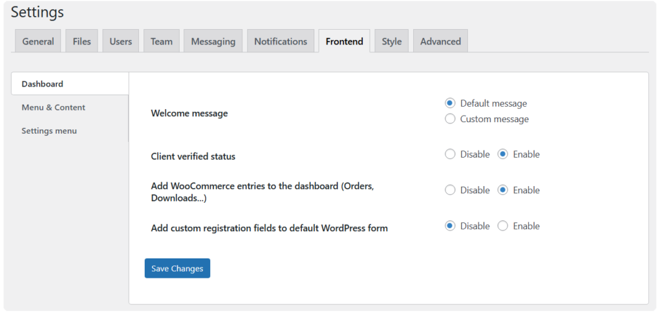
Task: Click the Frontend tab
Action: (x=344, y=41)
